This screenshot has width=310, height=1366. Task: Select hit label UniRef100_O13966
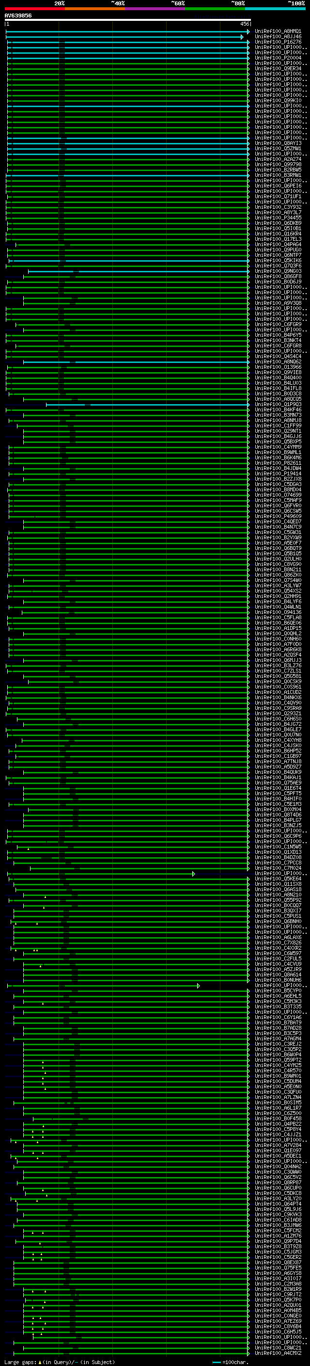point(278,367)
